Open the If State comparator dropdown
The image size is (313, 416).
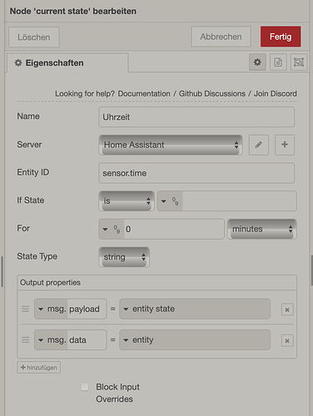(127, 201)
